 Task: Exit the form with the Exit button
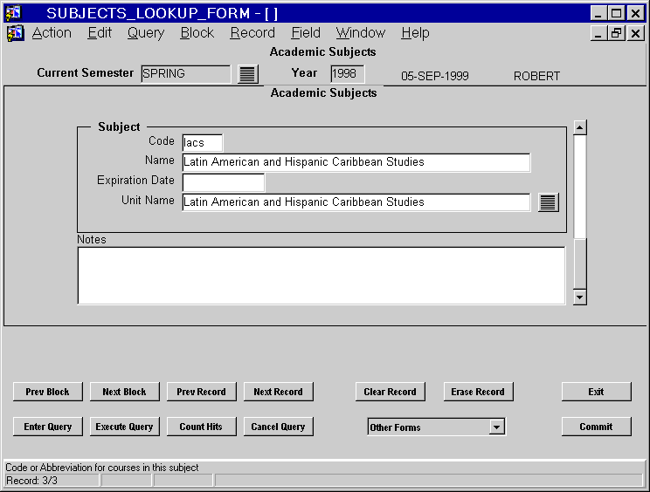(596, 392)
